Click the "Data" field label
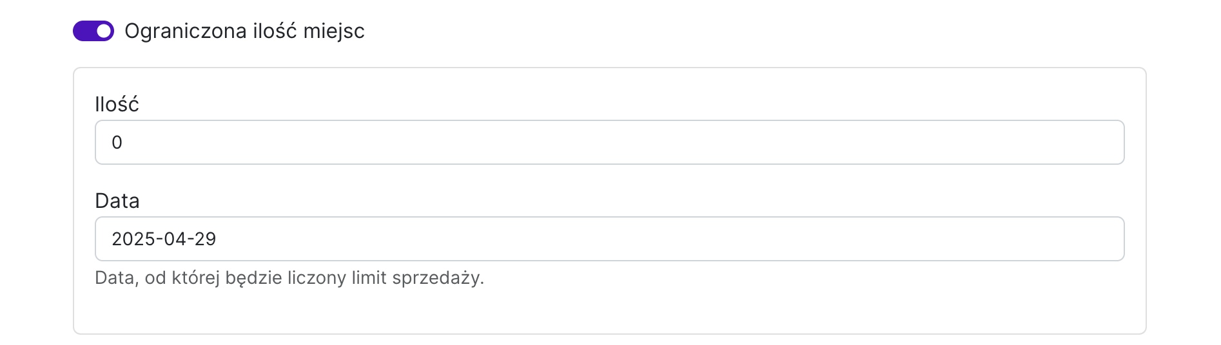The image size is (1221, 345). [117, 201]
